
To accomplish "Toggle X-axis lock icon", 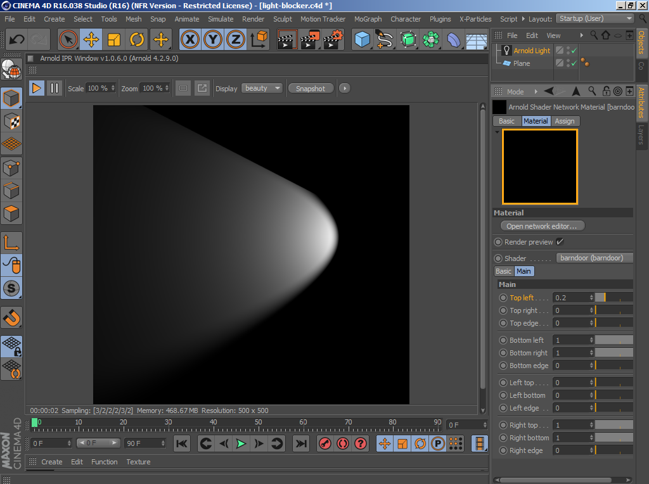I will click(190, 40).
